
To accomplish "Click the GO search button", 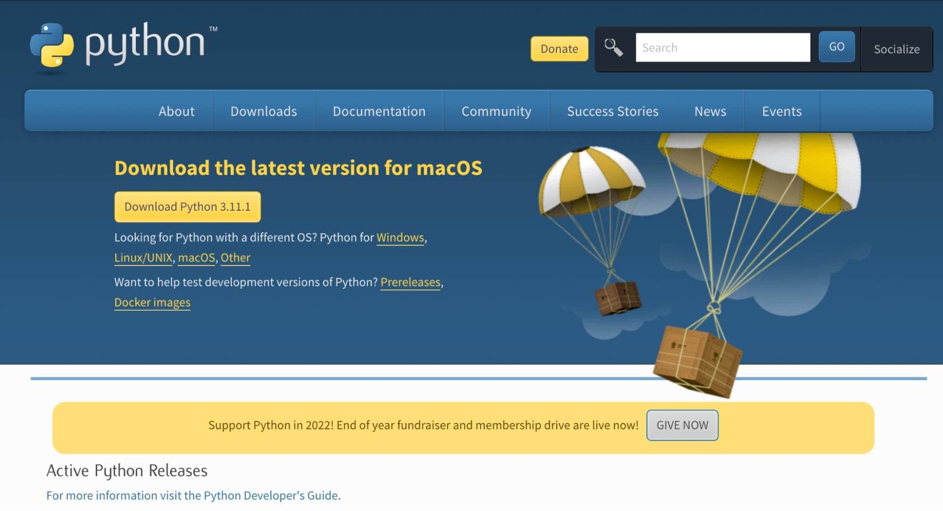I will pos(836,47).
